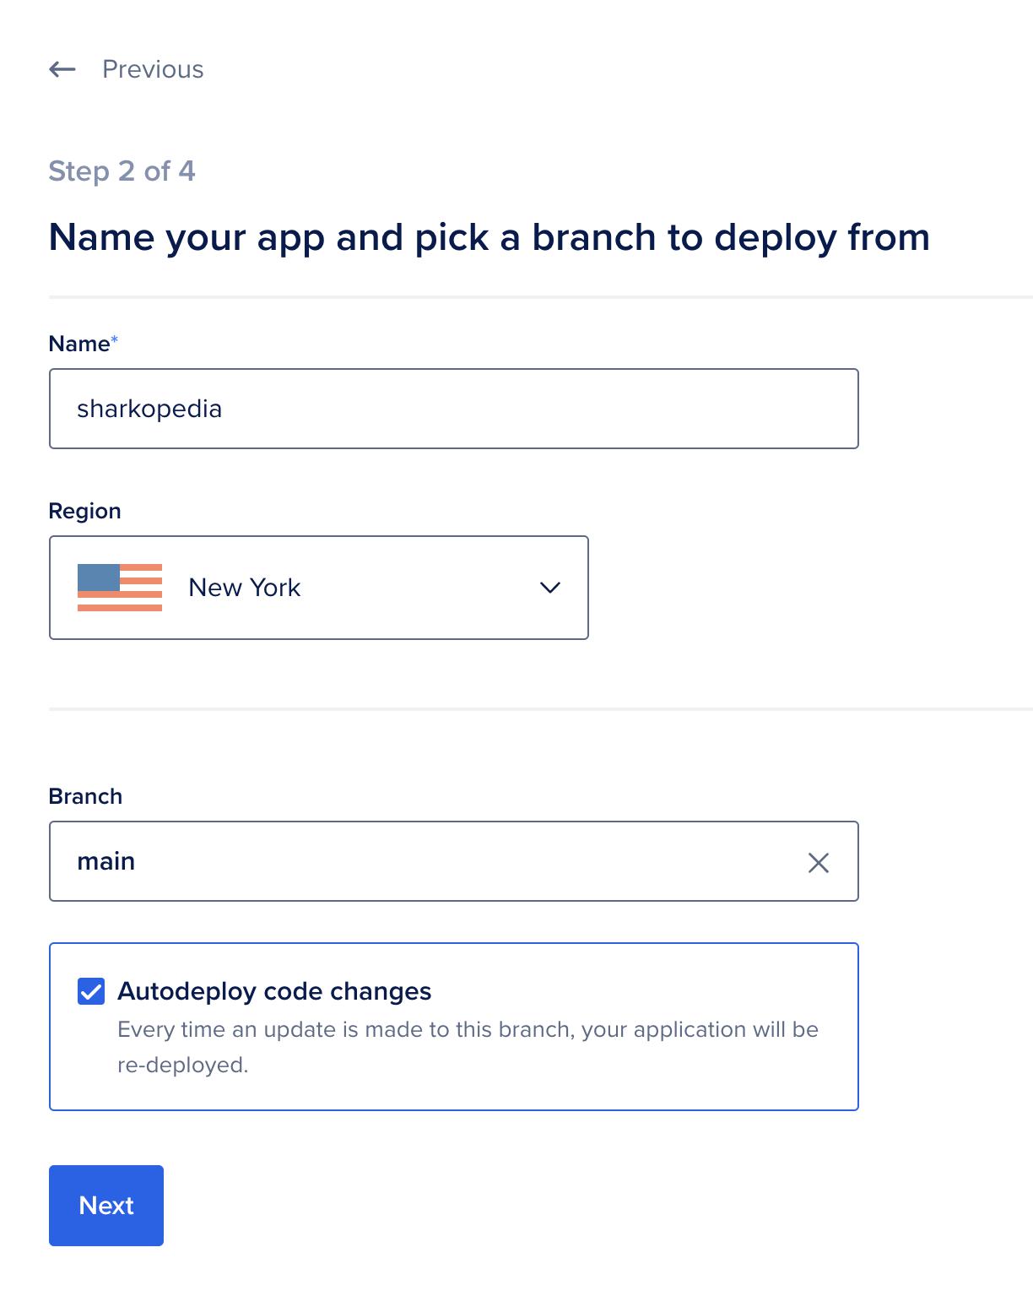Proceed to step 3 with Next
The image size is (1033, 1307).
pyautogui.click(x=105, y=1205)
